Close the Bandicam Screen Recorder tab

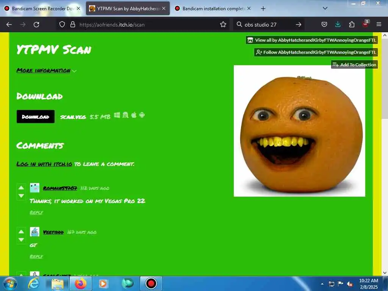pos(78,8)
